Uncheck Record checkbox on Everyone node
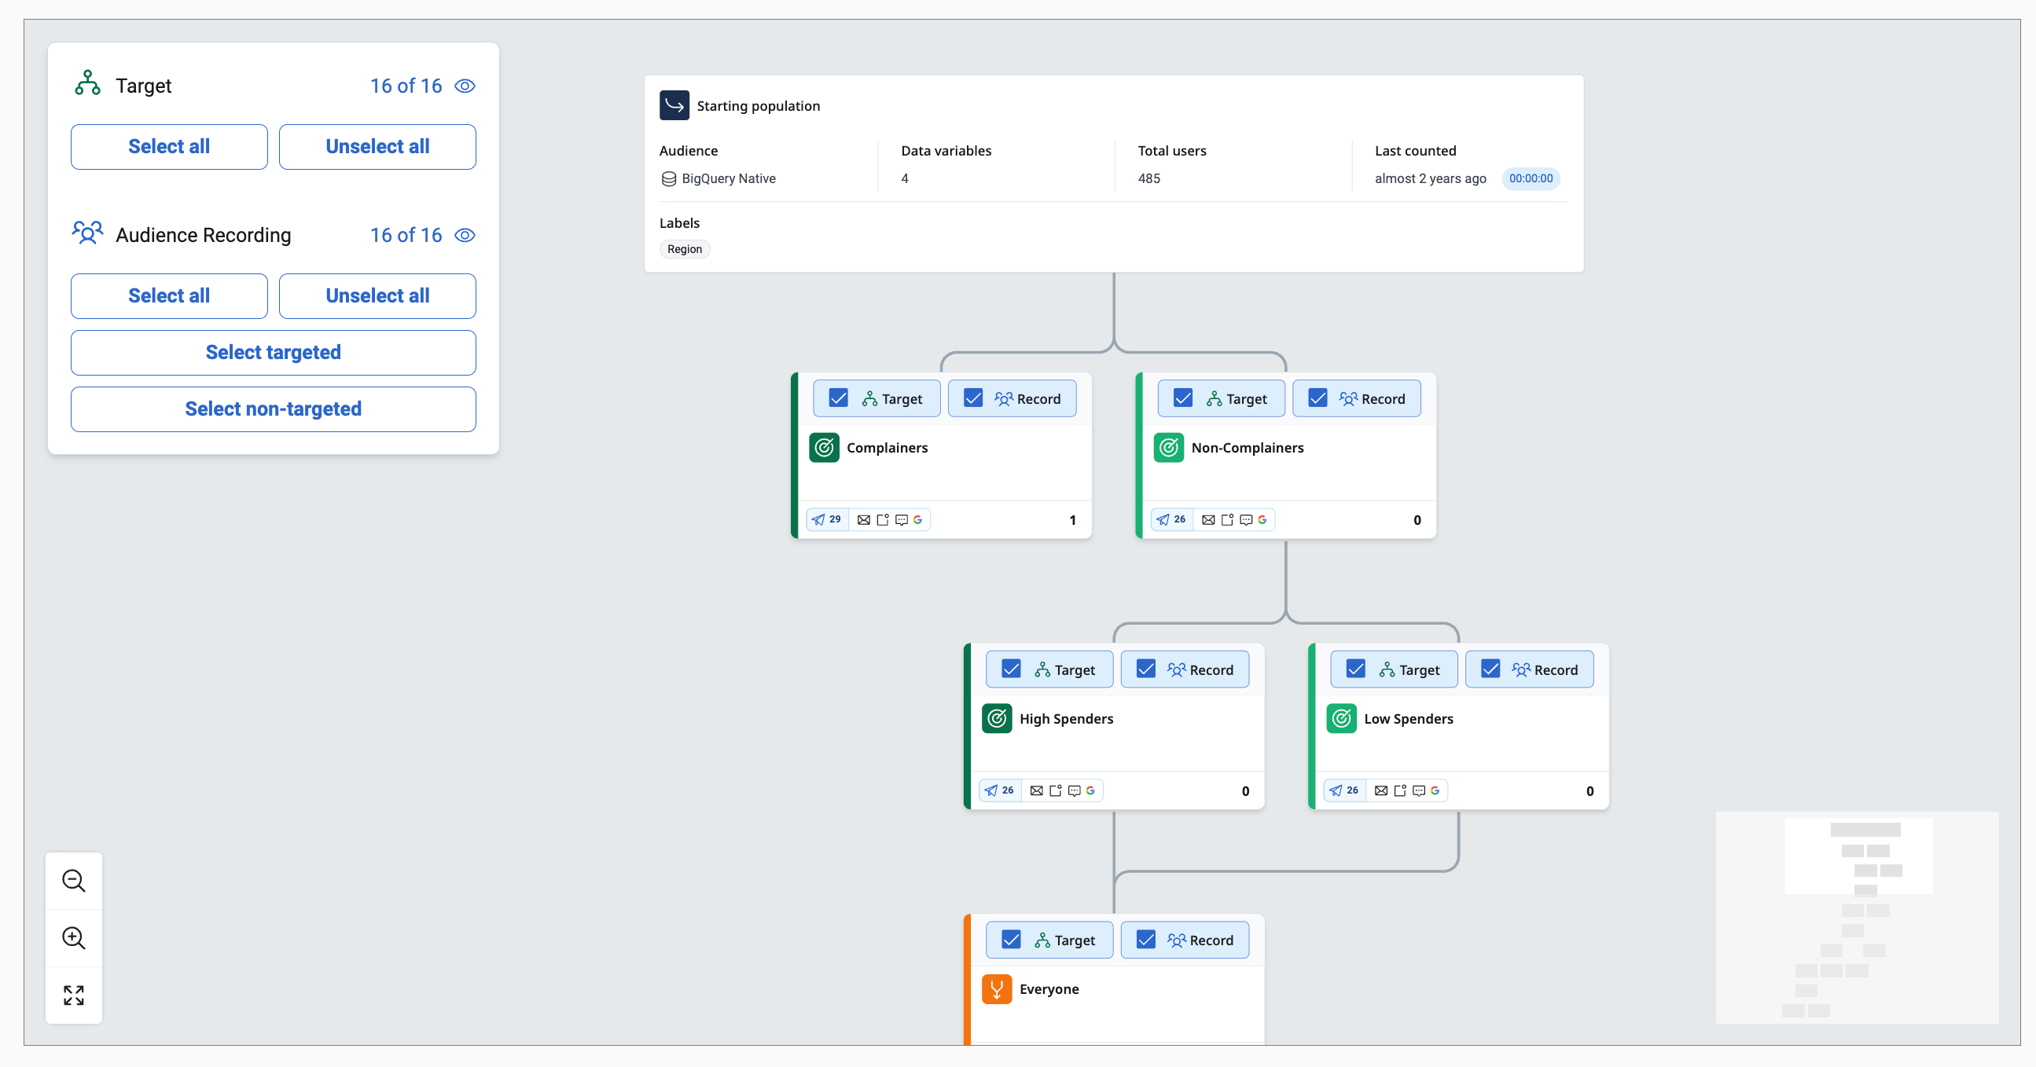Screen dimensions: 2036x1067 1146,939
